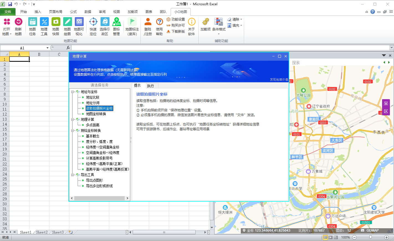Select 地址比较 task

(93, 97)
